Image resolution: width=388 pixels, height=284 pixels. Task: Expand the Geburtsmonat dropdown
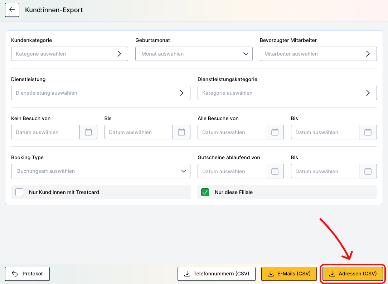(194, 54)
